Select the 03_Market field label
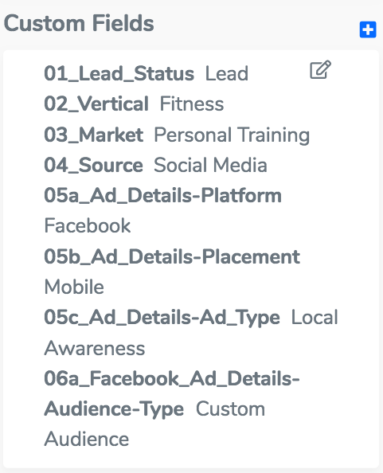The height and width of the screenshot is (473, 383). point(93,135)
